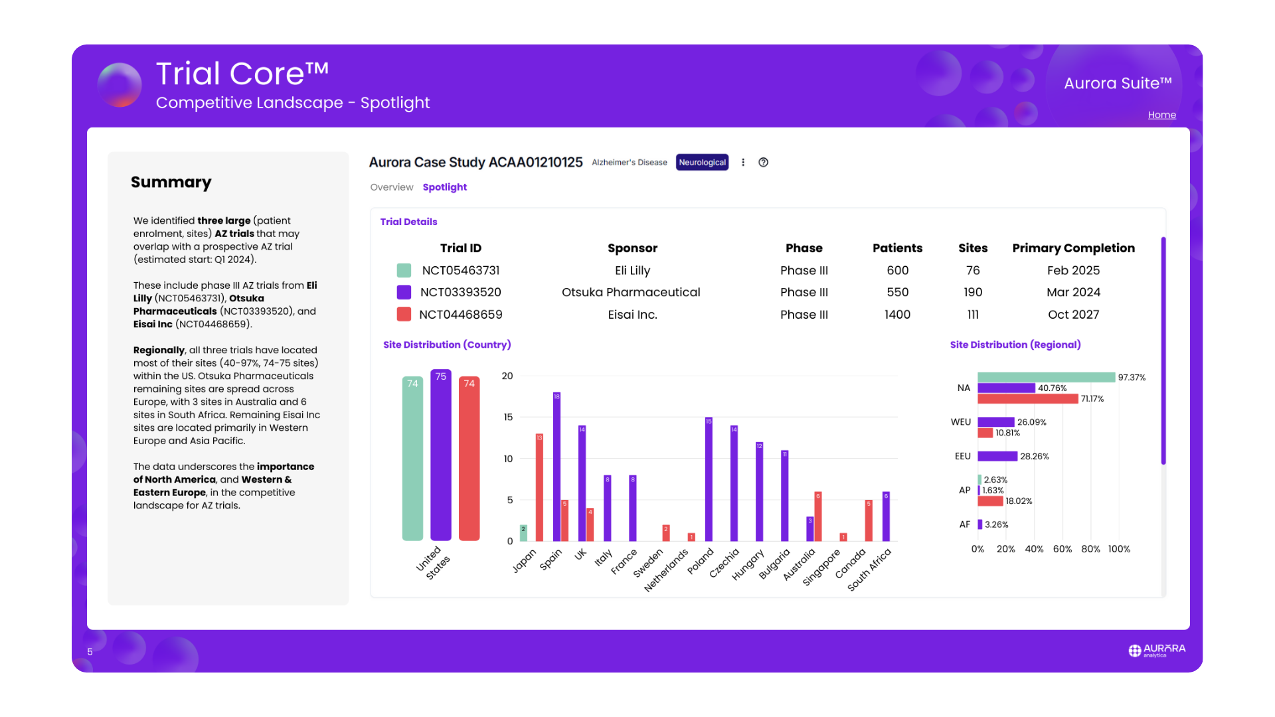Click the Aurora Suite label
Screen dimensions: 1275x717
coord(1118,83)
